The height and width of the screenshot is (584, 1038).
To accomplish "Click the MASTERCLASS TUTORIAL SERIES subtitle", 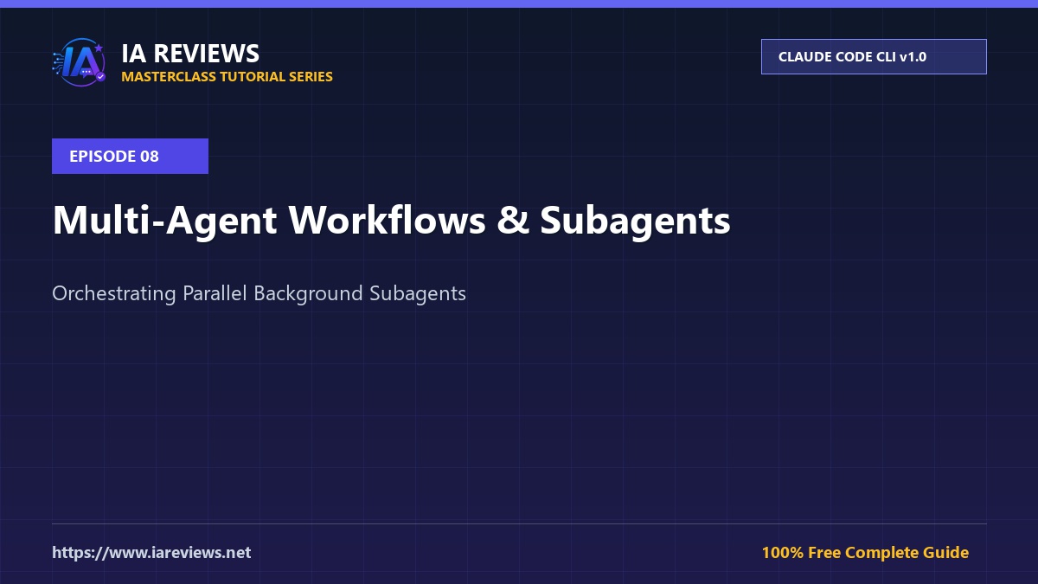I will (227, 76).
